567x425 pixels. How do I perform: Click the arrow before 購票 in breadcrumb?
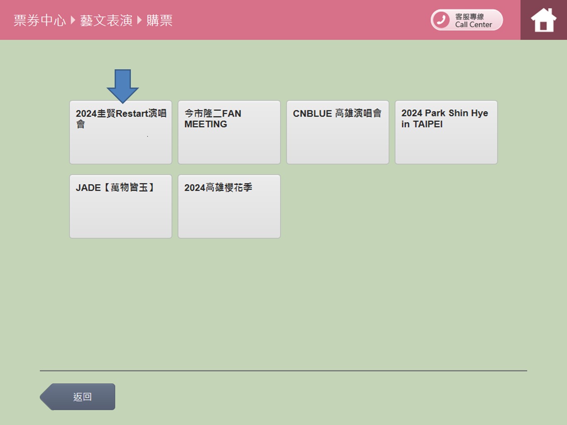point(140,20)
